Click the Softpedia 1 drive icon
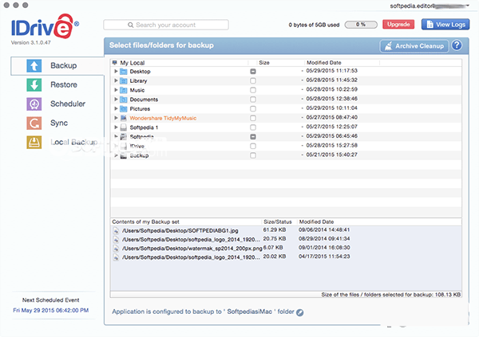Viewport: 479px width, 337px height. coord(124,127)
